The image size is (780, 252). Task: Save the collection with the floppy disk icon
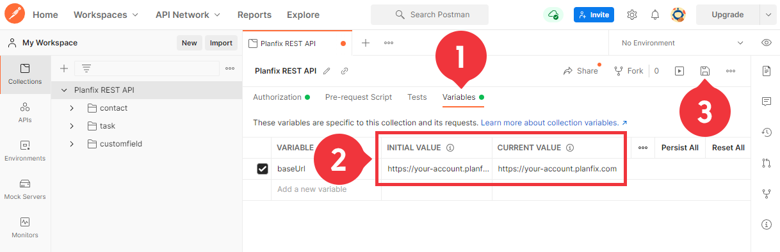click(x=704, y=71)
